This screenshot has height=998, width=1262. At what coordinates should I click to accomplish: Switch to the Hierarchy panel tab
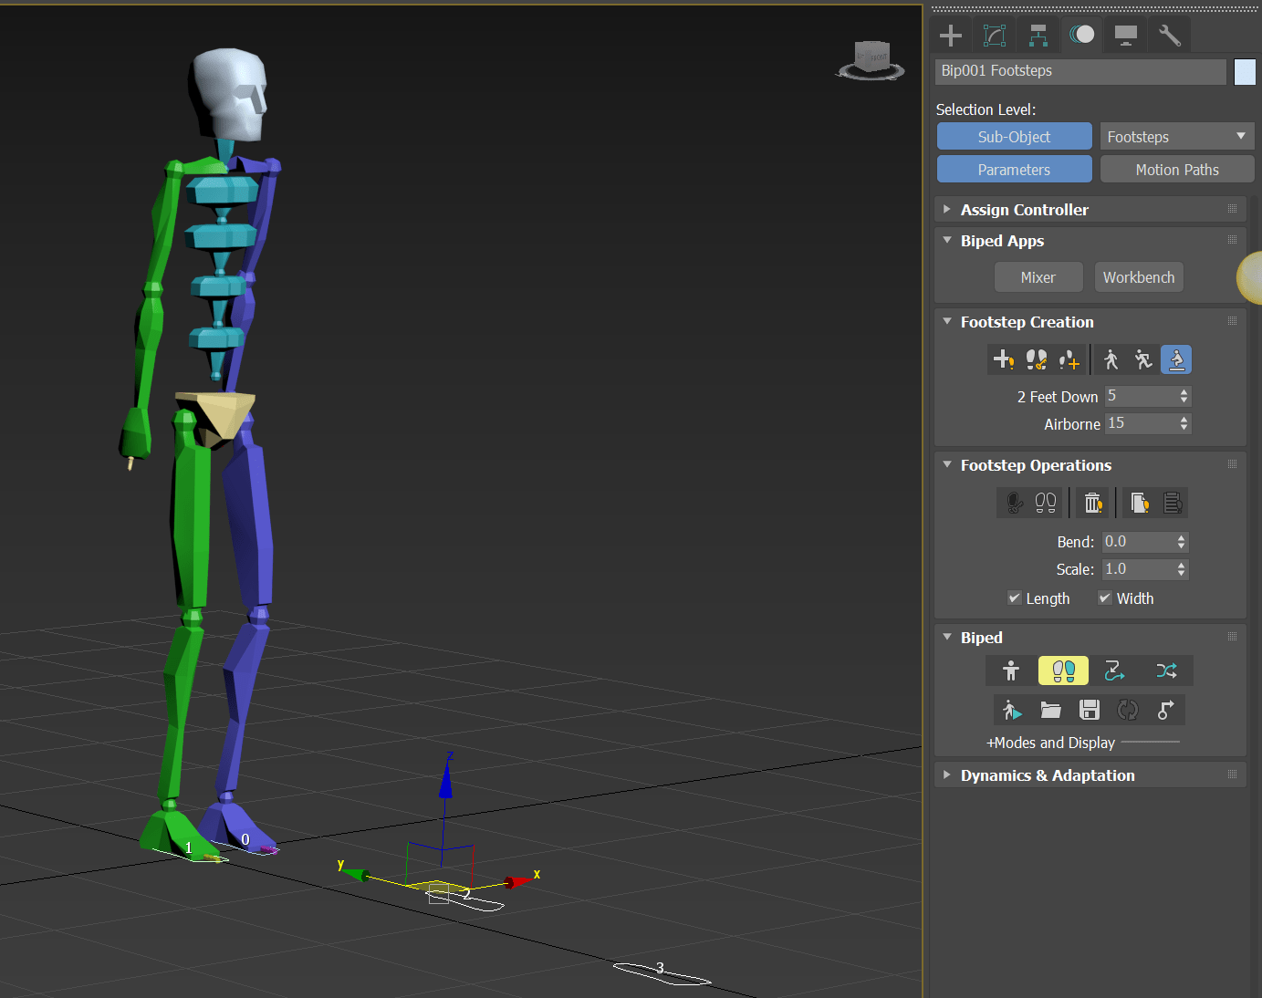1038,36
